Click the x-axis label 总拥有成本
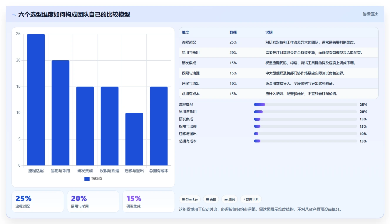 [x=159, y=171]
